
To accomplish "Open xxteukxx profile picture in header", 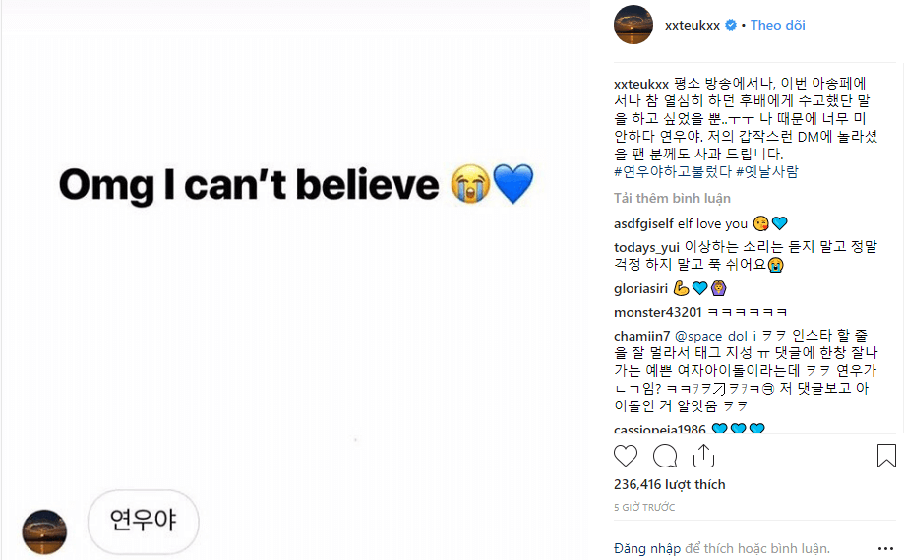I will pos(633,25).
